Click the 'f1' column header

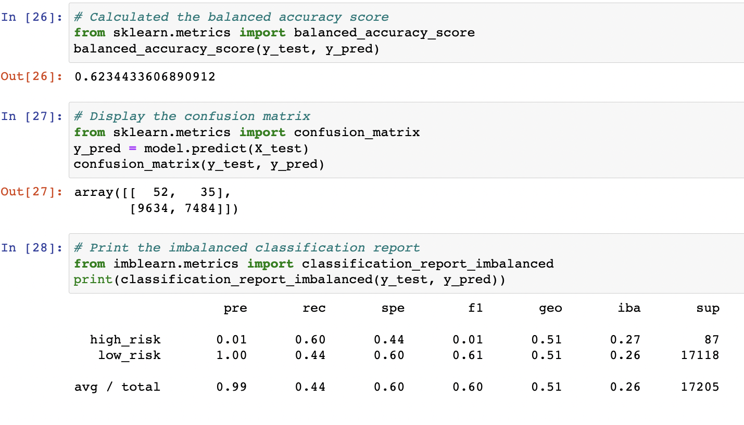[475, 308]
